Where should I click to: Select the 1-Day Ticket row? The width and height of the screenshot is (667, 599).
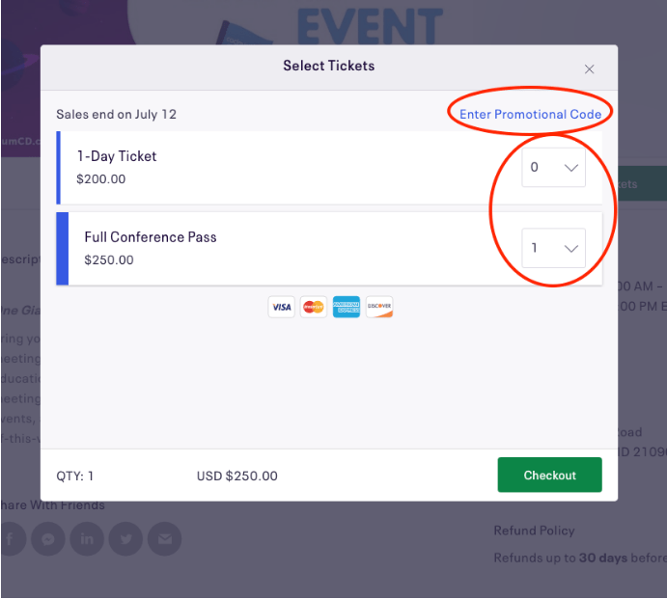pos(329,168)
